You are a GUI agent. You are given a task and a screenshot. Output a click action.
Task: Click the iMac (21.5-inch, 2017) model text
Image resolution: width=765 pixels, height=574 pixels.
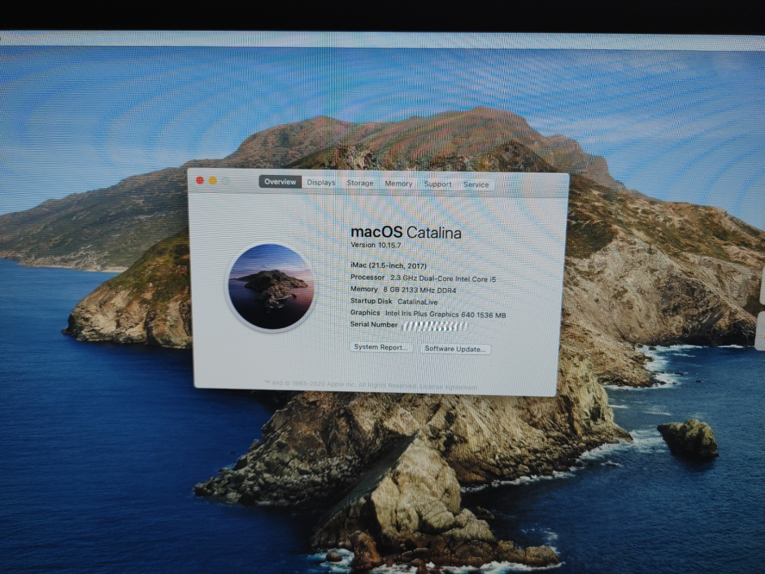tap(388, 265)
